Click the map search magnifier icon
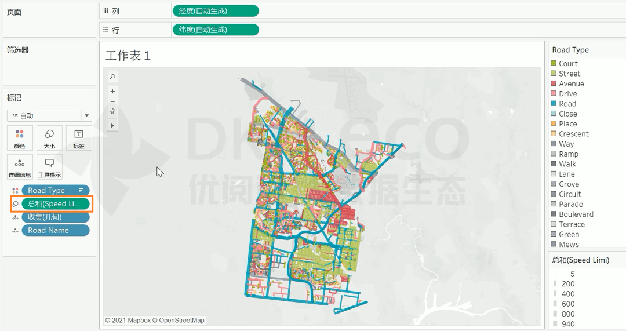The width and height of the screenshot is (626, 331). point(112,77)
